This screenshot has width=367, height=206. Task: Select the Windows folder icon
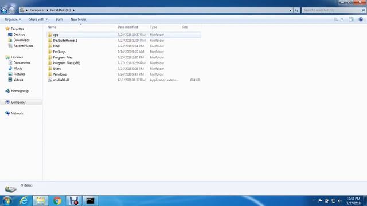pos(50,74)
